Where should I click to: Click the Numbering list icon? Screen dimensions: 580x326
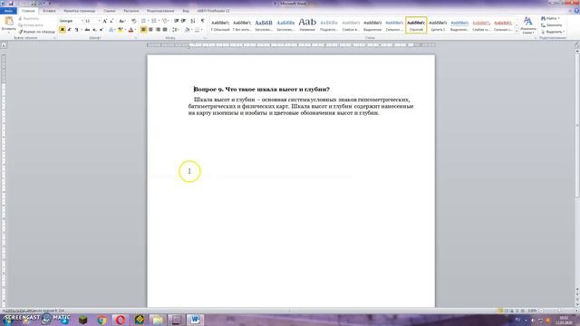pos(155,21)
